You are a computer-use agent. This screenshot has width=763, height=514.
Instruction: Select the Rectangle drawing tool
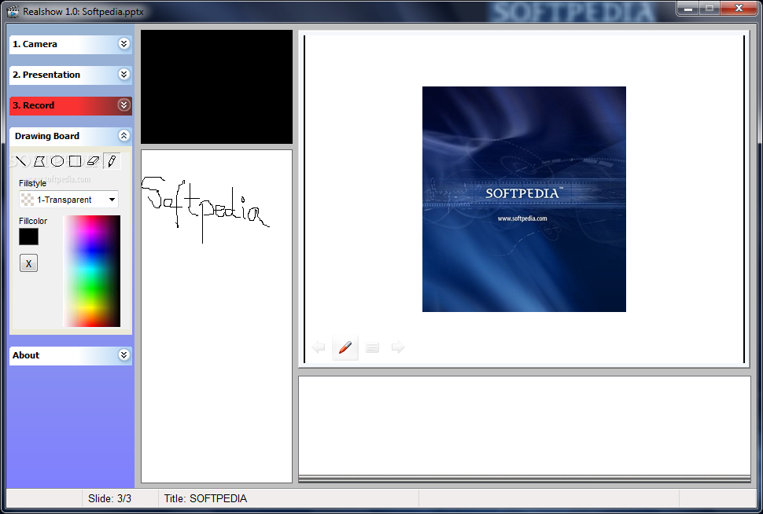(75, 161)
